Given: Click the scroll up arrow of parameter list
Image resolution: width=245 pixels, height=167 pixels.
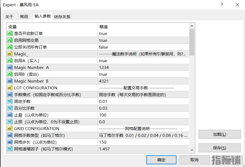Looking at the screenshot, I should click(192, 26).
